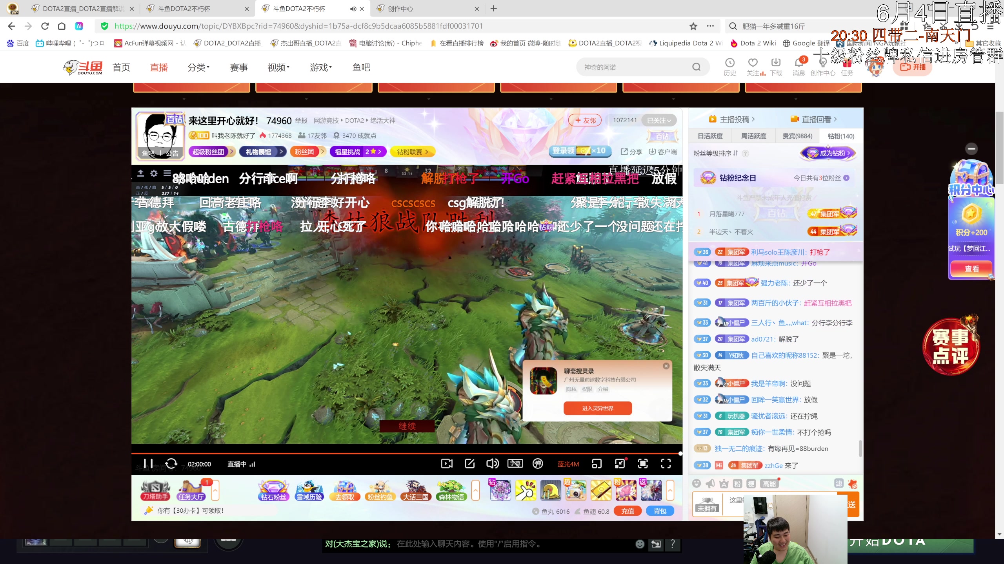The height and width of the screenshot is (564, 1004).
Task: Go to the 直播 nav menu
Action: [x=159, y=67]
